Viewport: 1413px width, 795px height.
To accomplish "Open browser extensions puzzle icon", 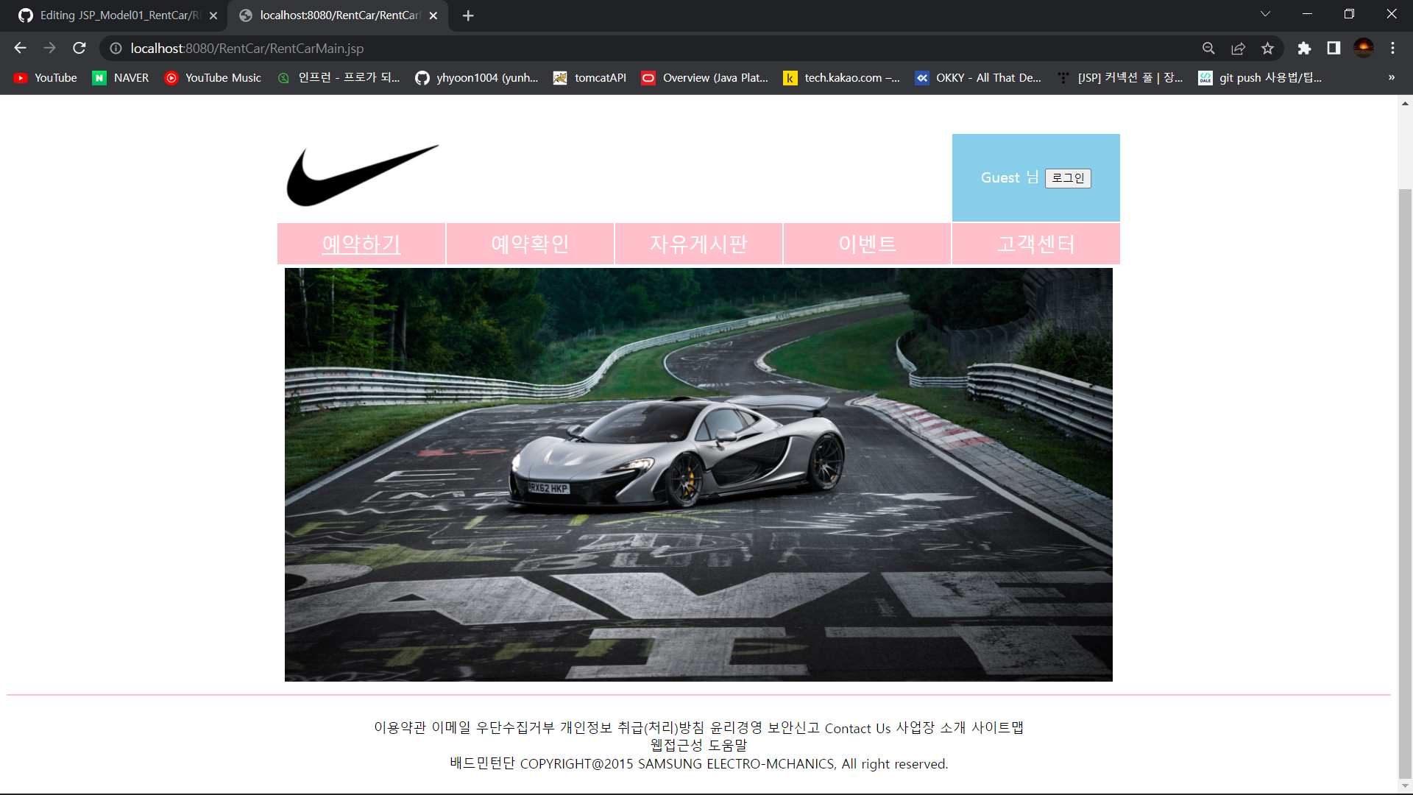I will 1305,48.
